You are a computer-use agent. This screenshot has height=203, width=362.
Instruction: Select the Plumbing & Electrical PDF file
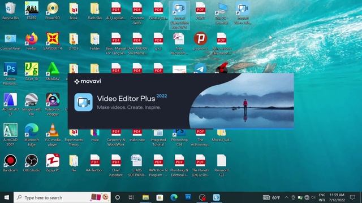point(179,165)
